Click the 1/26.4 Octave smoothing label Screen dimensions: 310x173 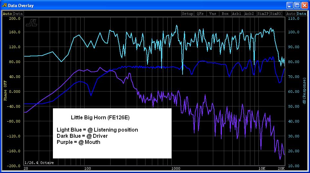[x=39, y=163]
